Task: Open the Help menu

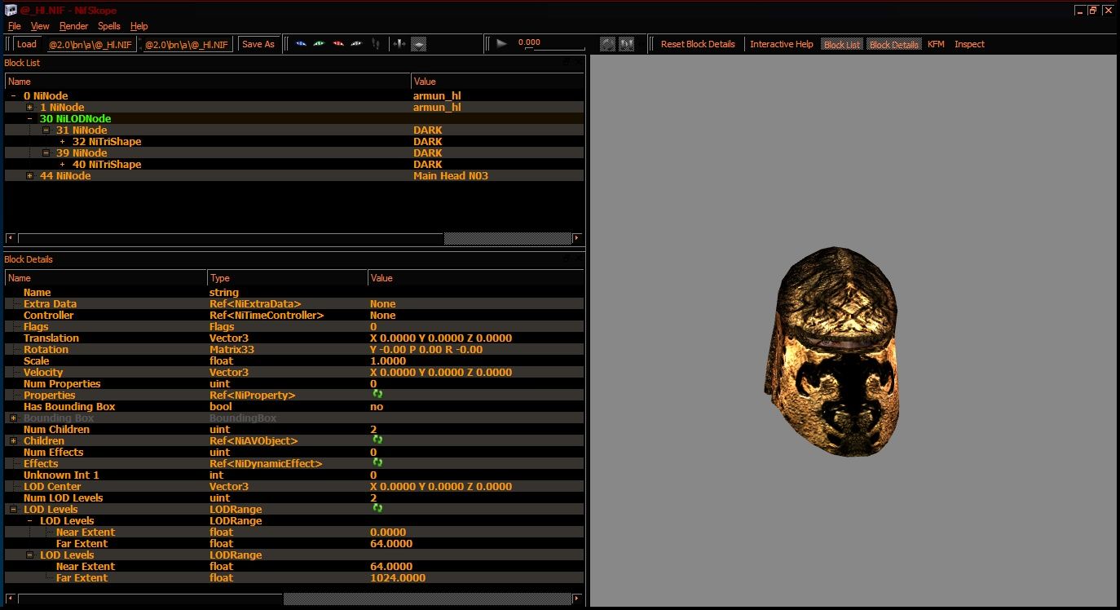Action: 139,26
